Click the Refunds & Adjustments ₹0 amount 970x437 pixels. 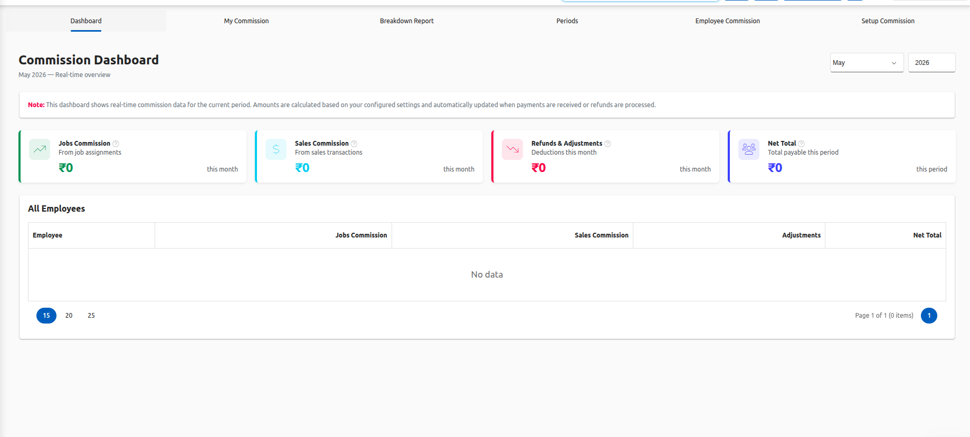coord(539,168)
